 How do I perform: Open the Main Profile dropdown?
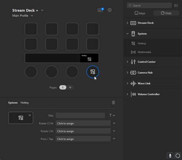[32, 16]
